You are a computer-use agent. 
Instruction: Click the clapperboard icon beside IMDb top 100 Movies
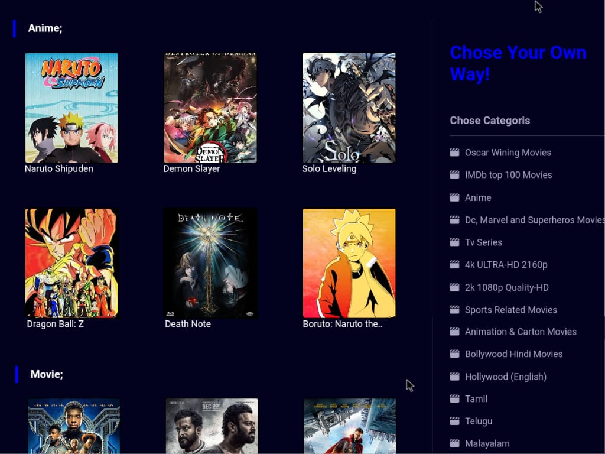tap(454, 175)
